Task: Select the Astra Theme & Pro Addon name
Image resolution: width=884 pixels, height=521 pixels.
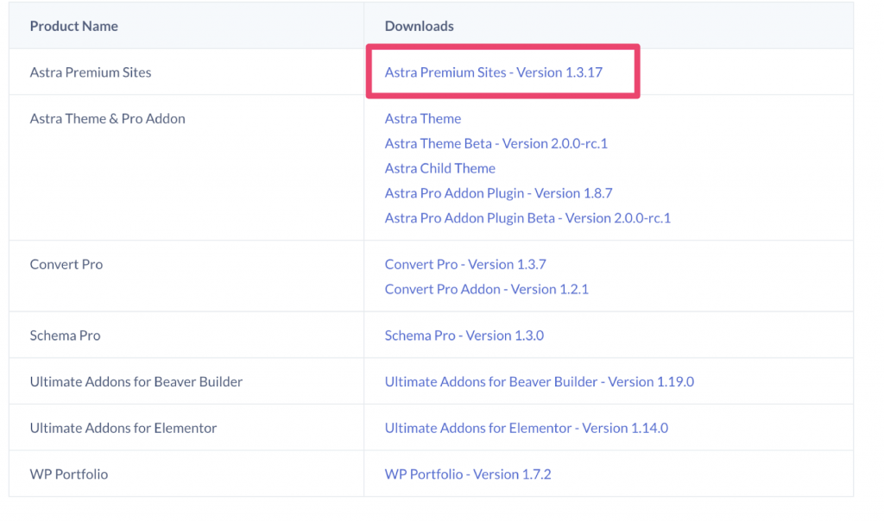Action: 107,118
